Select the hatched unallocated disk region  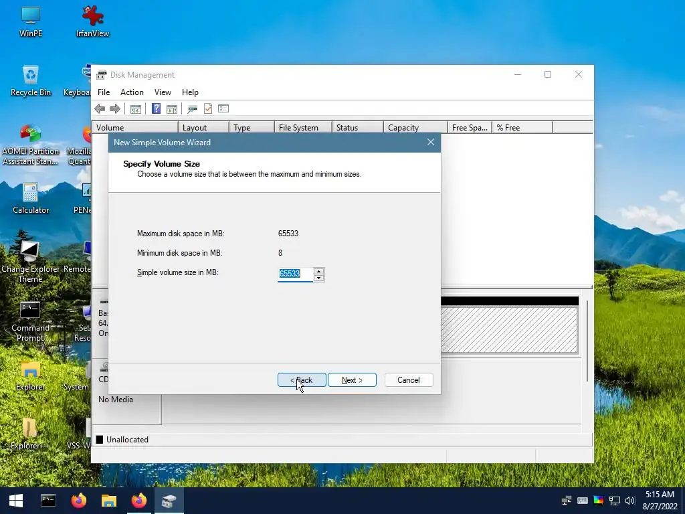coord(509,329)
